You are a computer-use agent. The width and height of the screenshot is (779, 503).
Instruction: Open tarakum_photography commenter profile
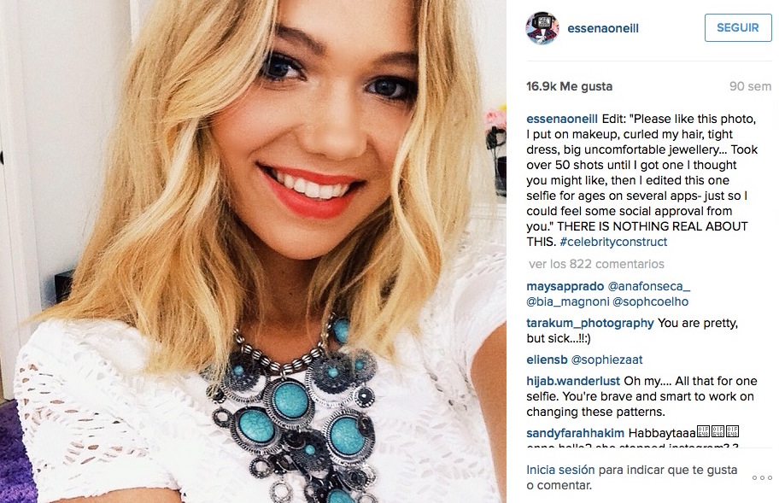(x=590, y=324)
